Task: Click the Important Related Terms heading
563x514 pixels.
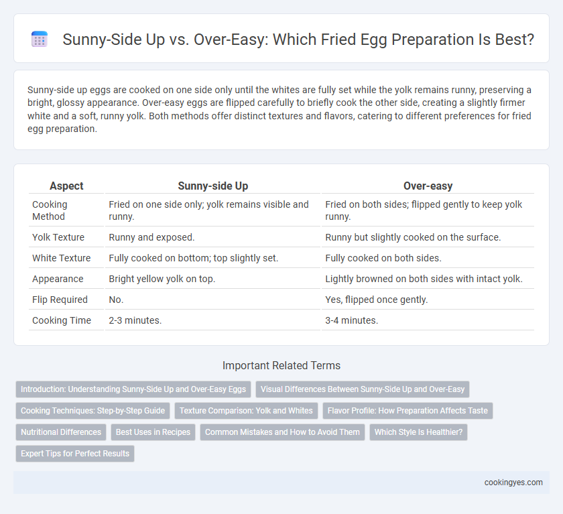Action: (281, 365)
